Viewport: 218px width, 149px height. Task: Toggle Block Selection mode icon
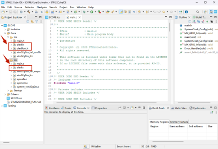click(x=130, y=12)
